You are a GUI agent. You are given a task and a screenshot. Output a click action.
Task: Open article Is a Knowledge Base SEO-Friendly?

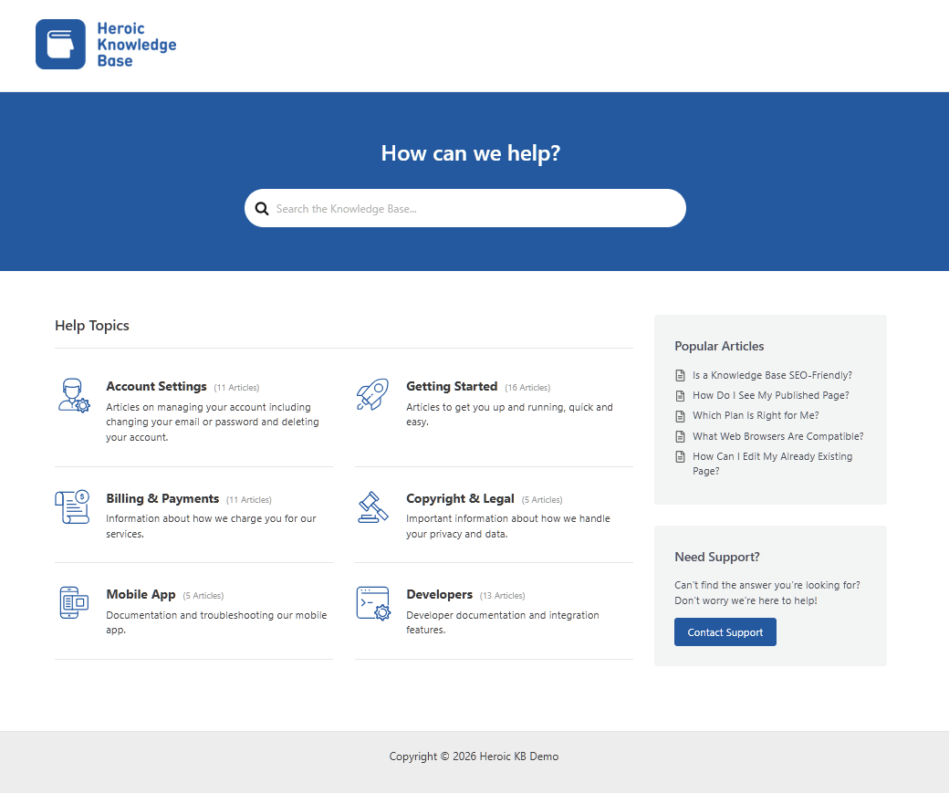coord(772,375)
